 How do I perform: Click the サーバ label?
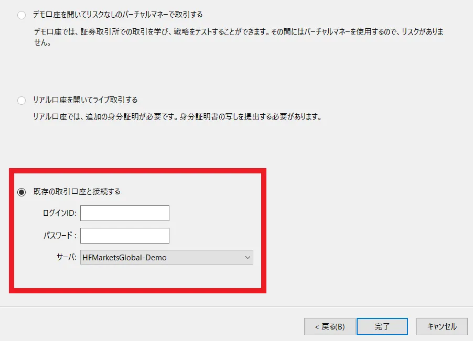(x=67, y=257)
